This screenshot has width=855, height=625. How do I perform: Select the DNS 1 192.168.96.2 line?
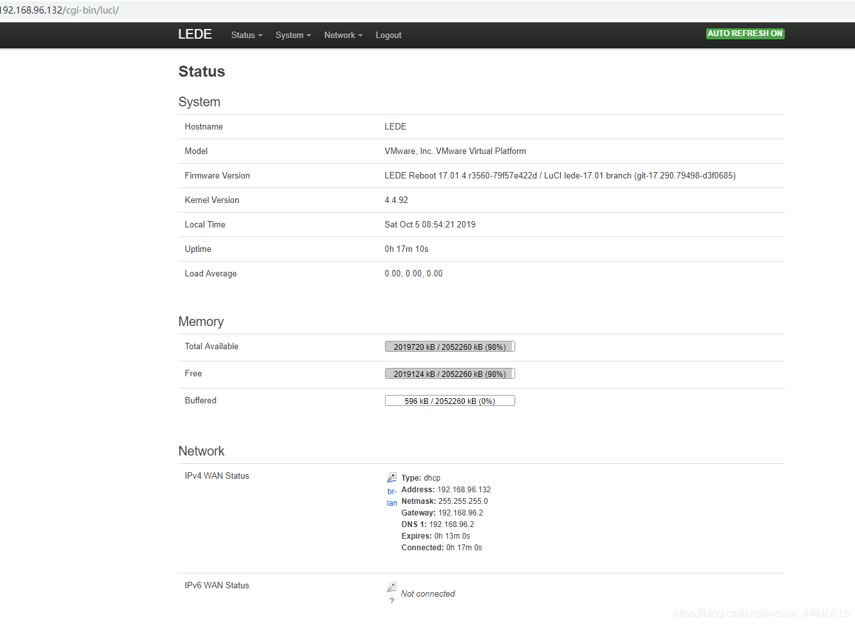tap(437, 524)
